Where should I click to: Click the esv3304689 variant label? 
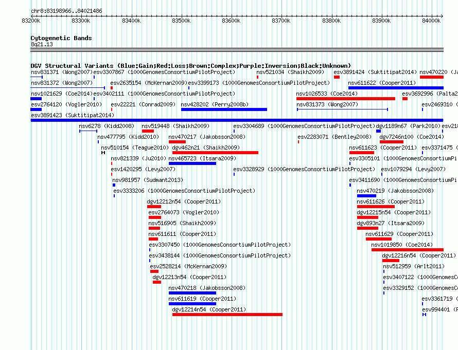click(304, 126)
